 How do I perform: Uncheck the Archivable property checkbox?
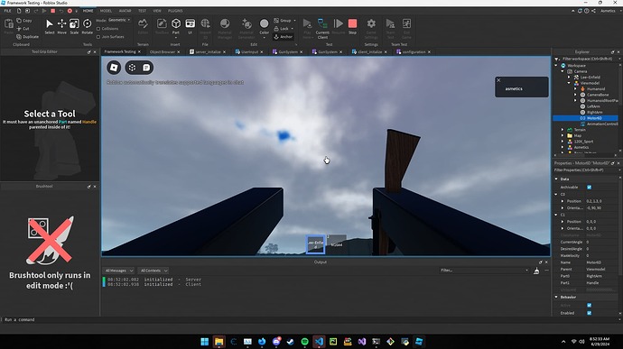point(590,187)
